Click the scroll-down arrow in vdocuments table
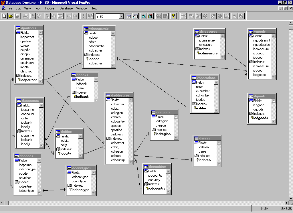Screen dimensions: 293x213 [x=113, y=65]
